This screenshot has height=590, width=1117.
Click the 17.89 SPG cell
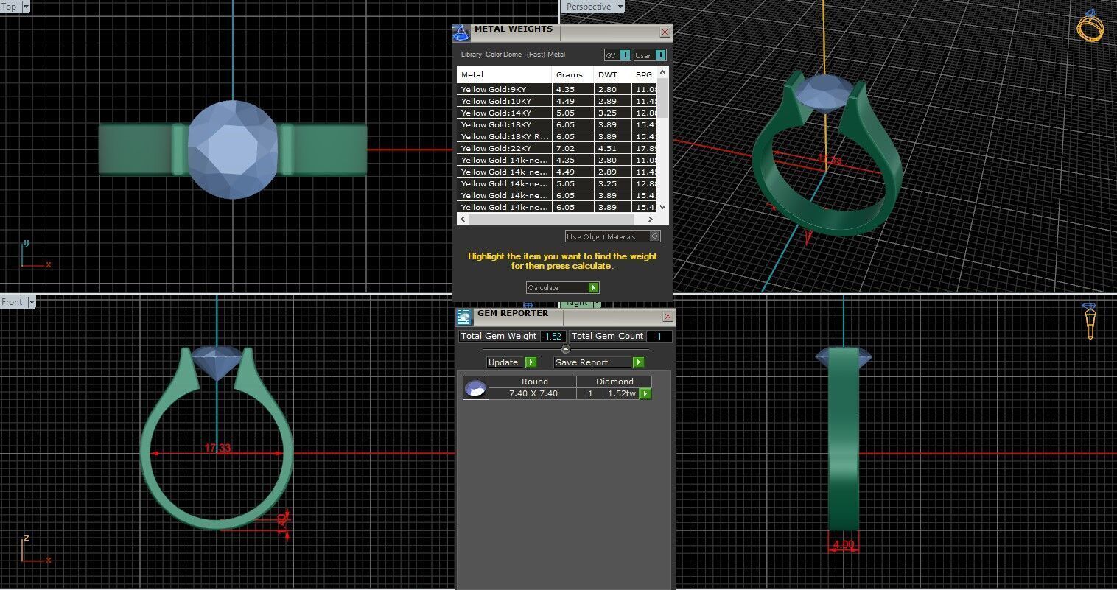tap(645, 148)
